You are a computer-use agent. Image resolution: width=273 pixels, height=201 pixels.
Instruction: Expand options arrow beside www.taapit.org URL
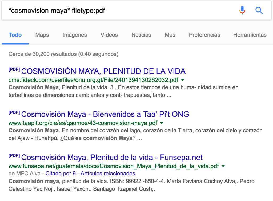pyautogui.click(x=162, y=123)
